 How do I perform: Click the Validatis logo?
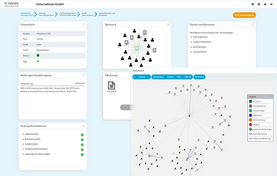(11, 4)
